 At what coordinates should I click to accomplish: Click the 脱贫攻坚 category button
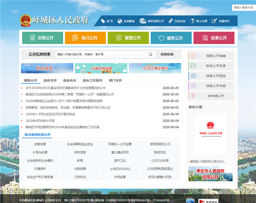pyautogui.click(x=160, y=152)
